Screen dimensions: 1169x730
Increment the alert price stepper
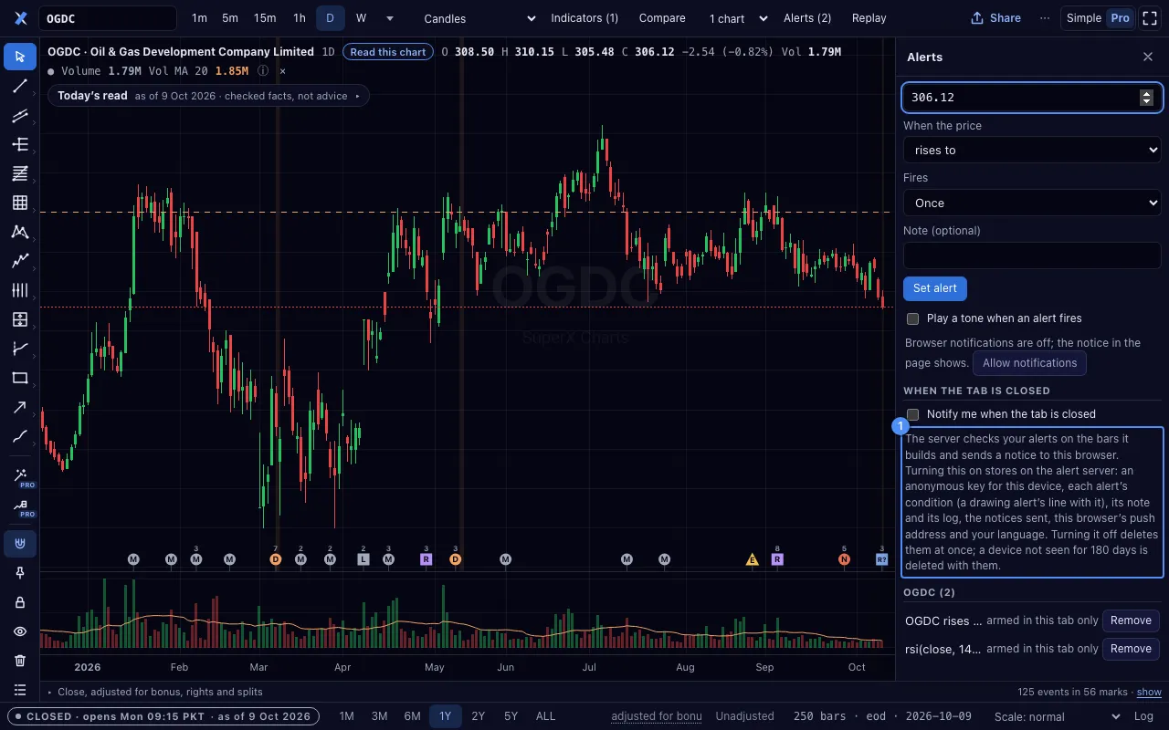point(1147,93)
